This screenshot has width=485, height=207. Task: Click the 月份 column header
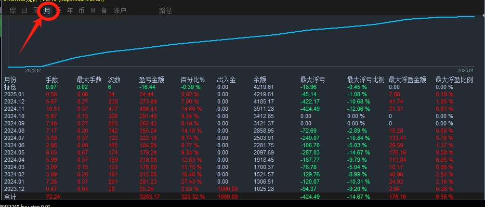pos(10,80)
